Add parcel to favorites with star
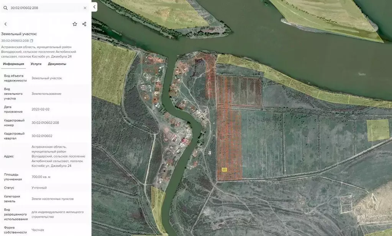The image size is (392, 236). [x=75, y=24]
